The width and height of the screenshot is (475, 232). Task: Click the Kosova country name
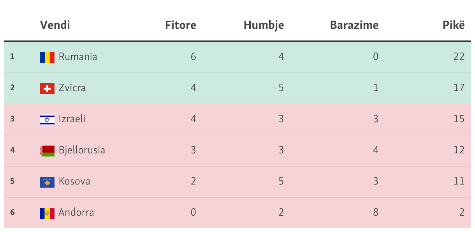click(x=74, y=181)
